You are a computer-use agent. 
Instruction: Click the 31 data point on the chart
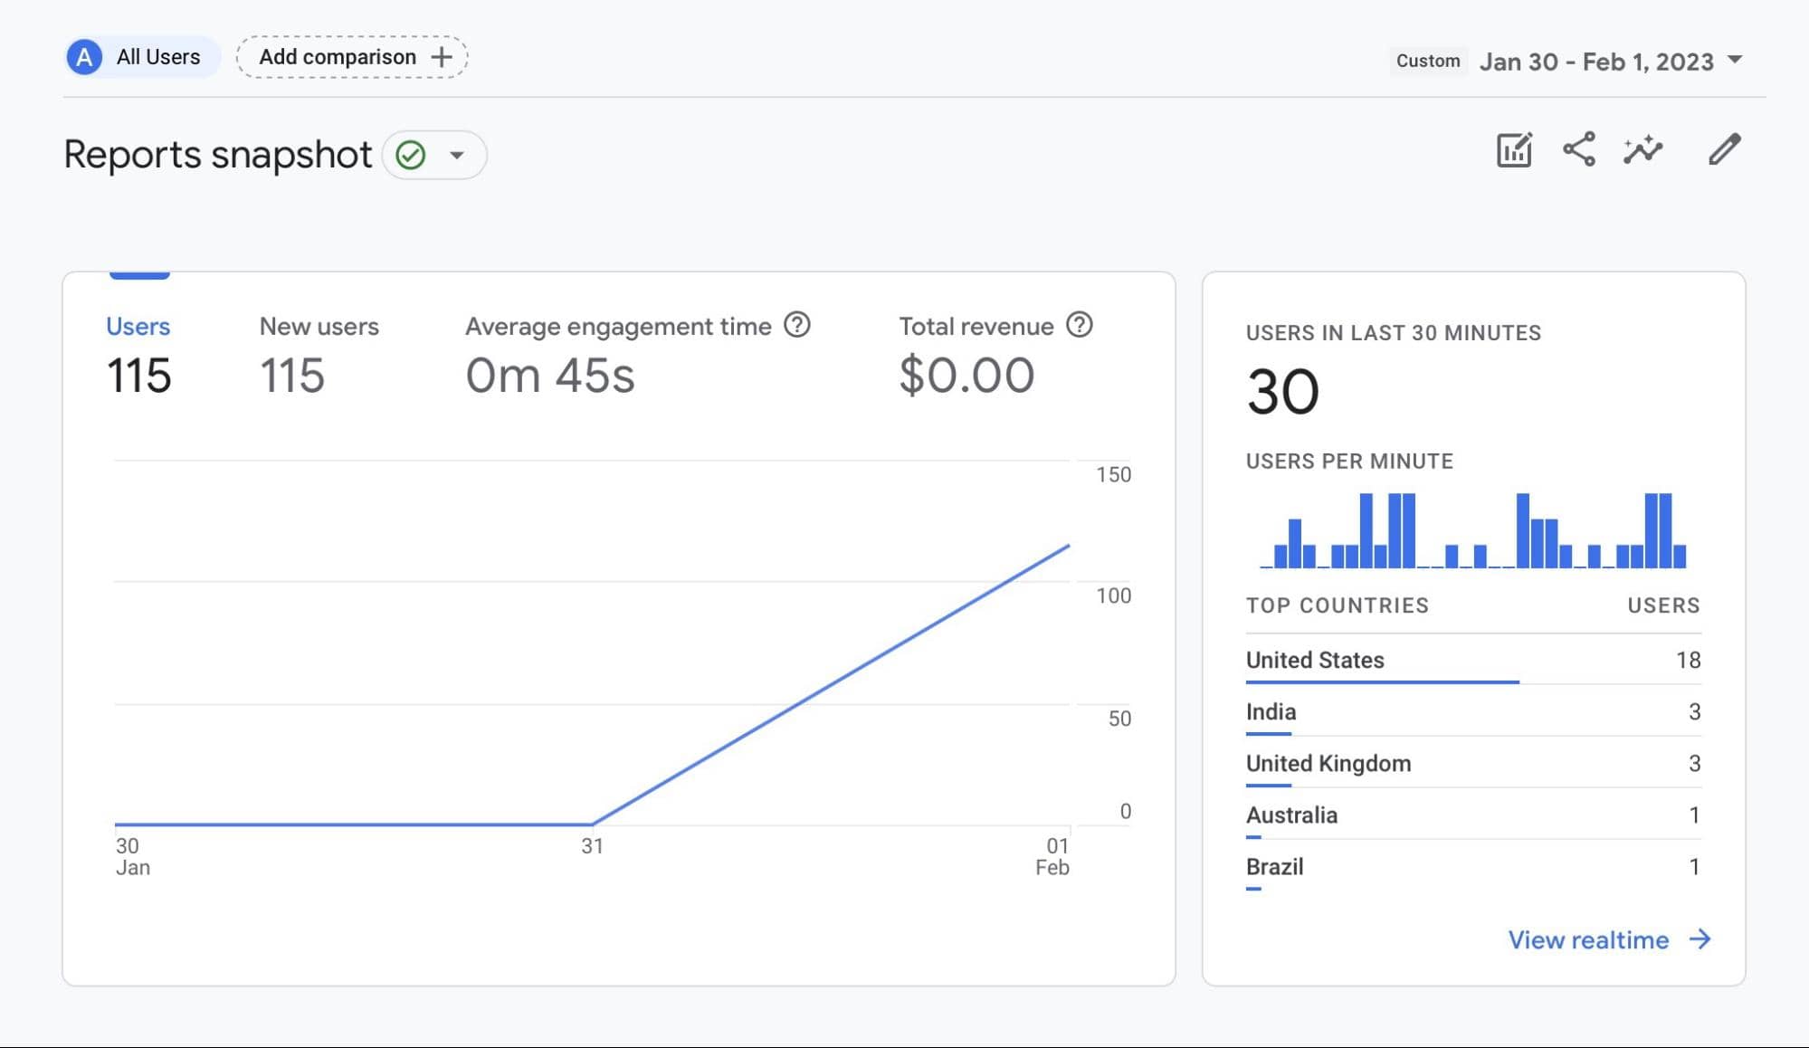pyautogui.click(x=592, y=824)
